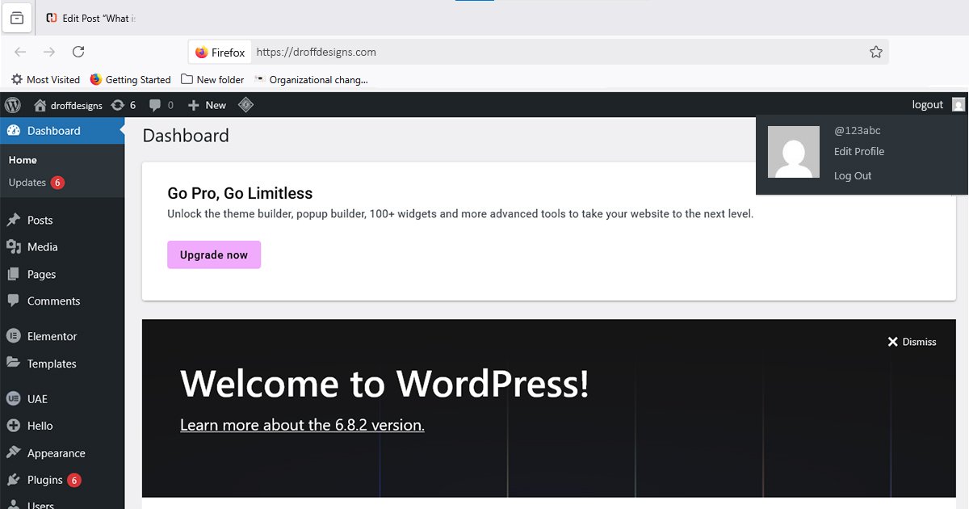The height and width of the screenshot is (509, 969).
Task: Open comments via the speech bubble icon
Action: (x=155, y=104)
